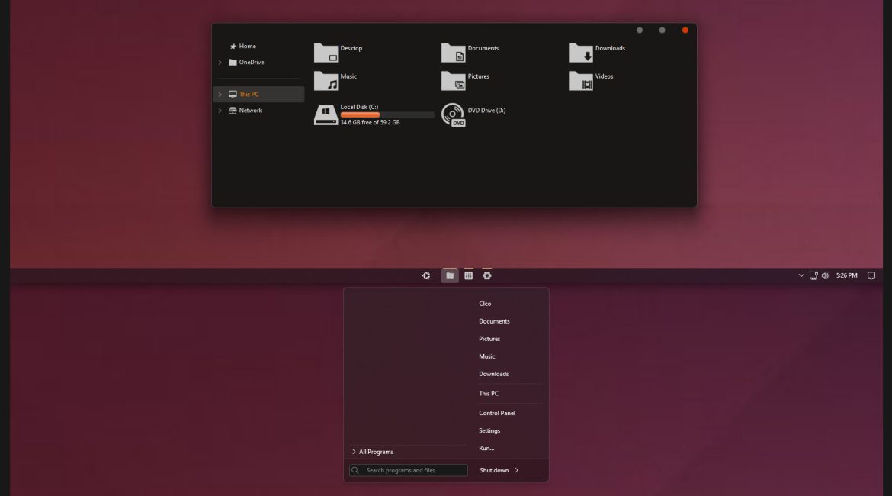This screenshot has width=892, height=496.
Task: Open the Music folder icon in Explorer
Action: click(326, 81)
